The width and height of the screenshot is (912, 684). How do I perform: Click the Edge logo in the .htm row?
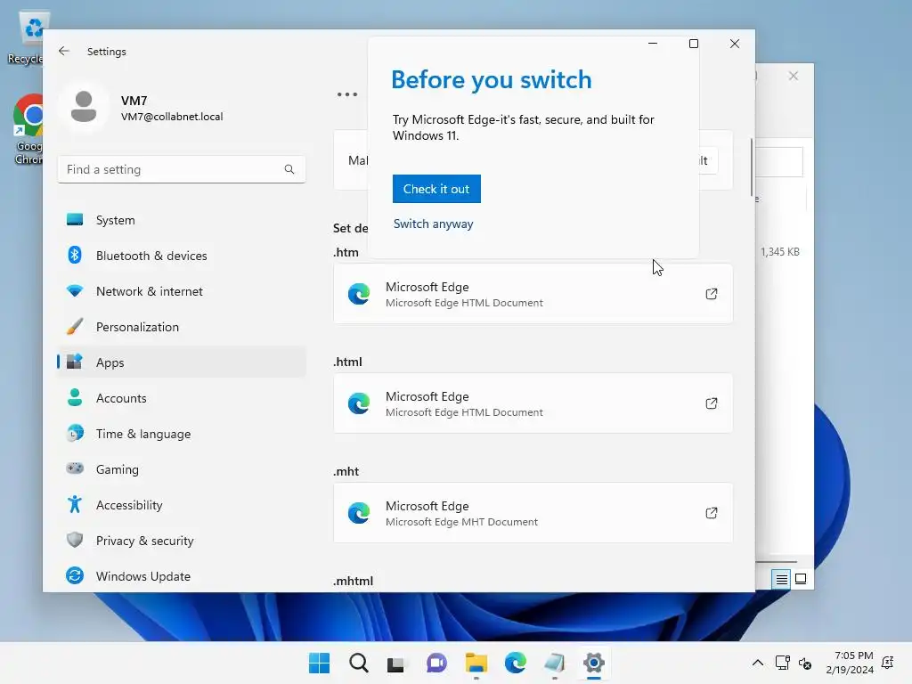click(x=359, y=294)
